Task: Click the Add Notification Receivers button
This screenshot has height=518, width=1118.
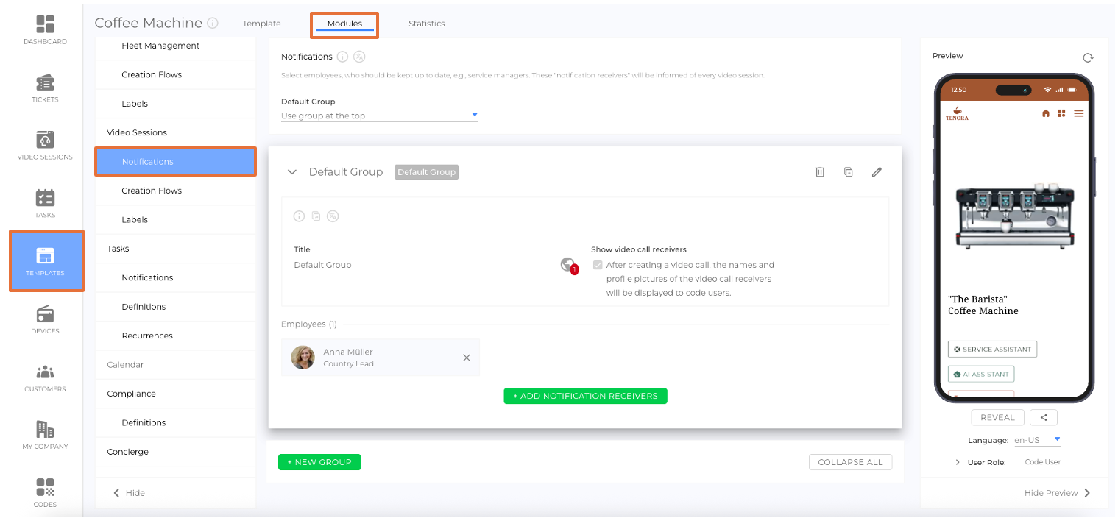Action: (585, 396)
